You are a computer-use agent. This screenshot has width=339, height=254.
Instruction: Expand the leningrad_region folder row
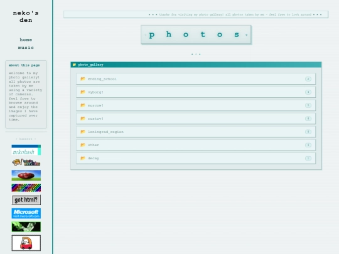click(x=196, y=132)
